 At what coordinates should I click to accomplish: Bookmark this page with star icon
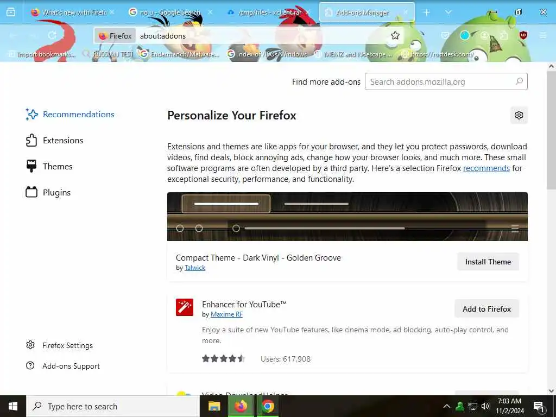pos(395,35)
